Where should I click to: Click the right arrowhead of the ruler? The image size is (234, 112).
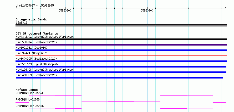point(226,8)
